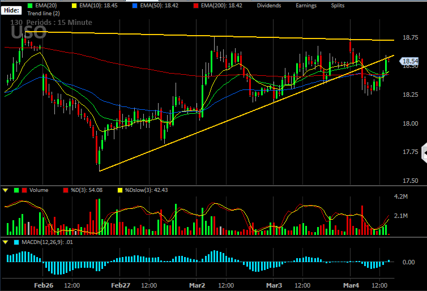Expand the MACDh panel dropdown triangle
This screenshot has height=291, width=427.
6,242
